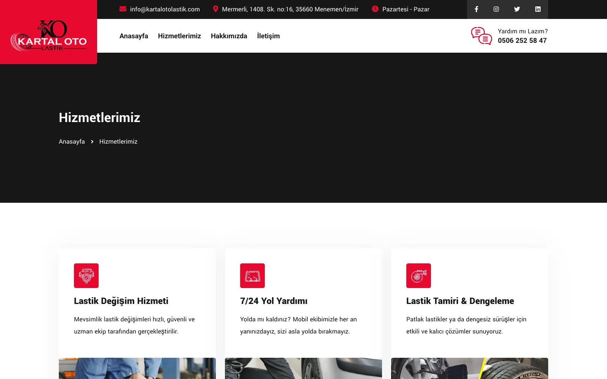Screen dimensions: 607x379
Task: Click the description starting 'Yolda mı kaldınız?'
Action: coord(298,325)
